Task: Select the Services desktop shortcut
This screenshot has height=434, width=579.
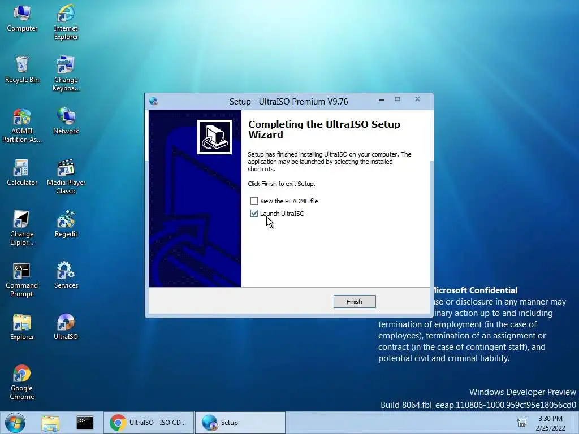Action: 66,275
